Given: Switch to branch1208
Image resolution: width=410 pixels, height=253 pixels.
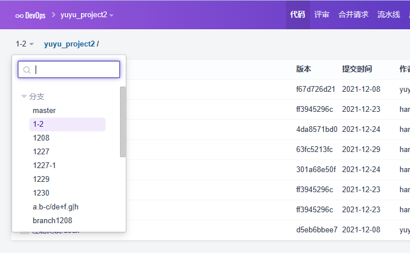Looking at the screenshot, I should point(52,220).
